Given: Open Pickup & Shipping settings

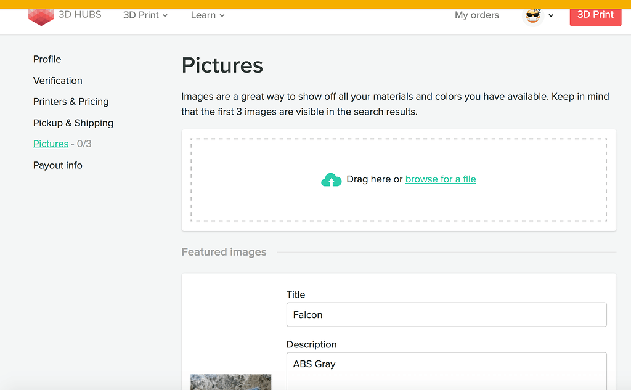Looking at the screenshot, I should [x=73, y=123].
